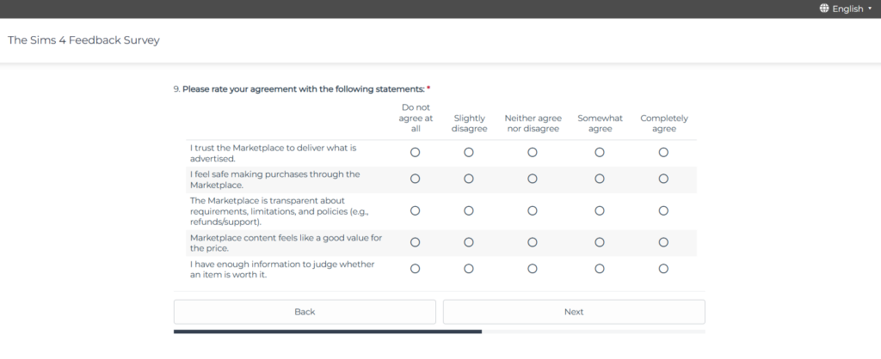Screen dimensions: 881x359
Task: Select 'Do not agree at all' for trust Marketplace
Action: (x=416, y=153)
